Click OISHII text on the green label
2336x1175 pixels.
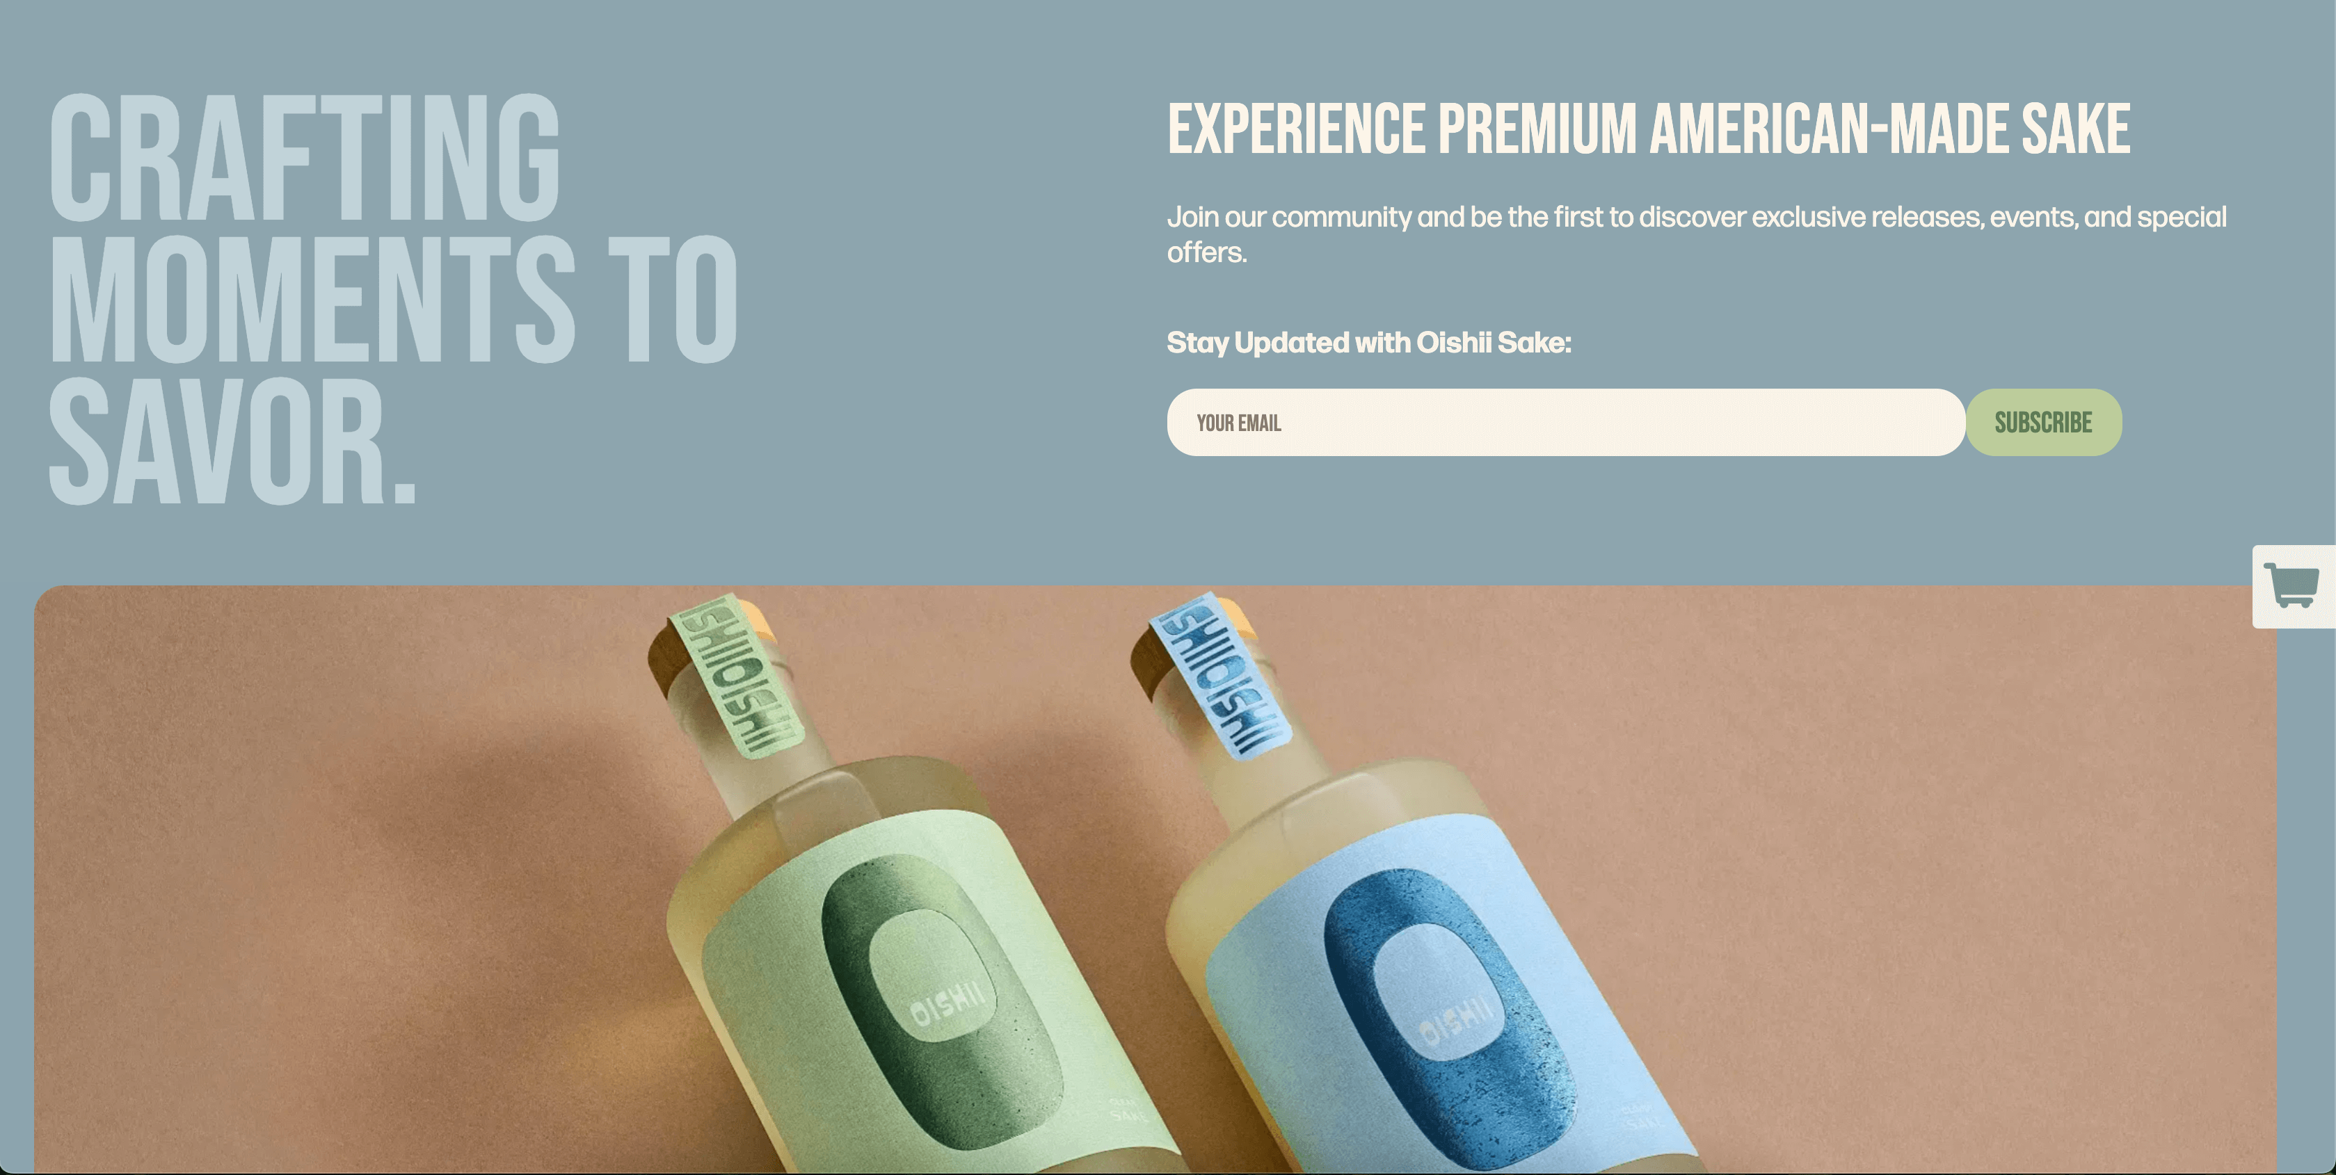[x=946, y=1002]
